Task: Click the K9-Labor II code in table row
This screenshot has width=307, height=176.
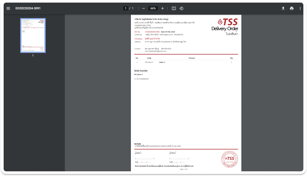Action: [x=149, y=62]
